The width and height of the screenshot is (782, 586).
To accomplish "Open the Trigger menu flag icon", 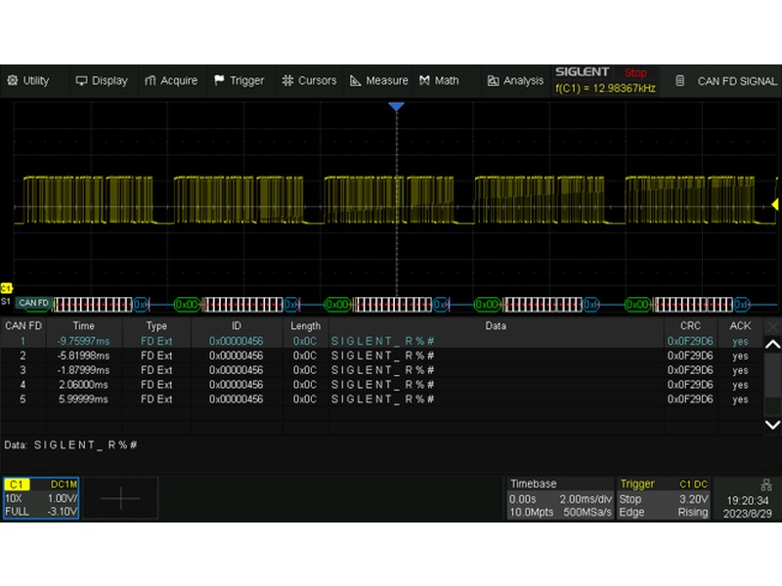I will [x=220, y=81].
